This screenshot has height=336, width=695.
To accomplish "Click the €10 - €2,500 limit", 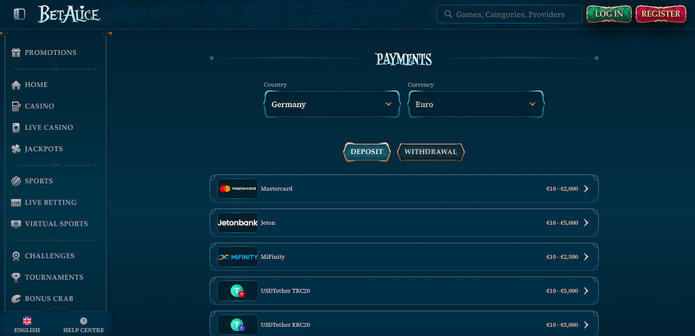I will pos(562,257).
